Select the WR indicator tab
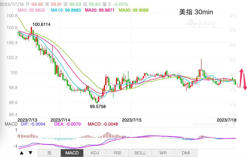The width and height of the screenshot is (247, 157). pyautogui.click(x=163, y=153)
